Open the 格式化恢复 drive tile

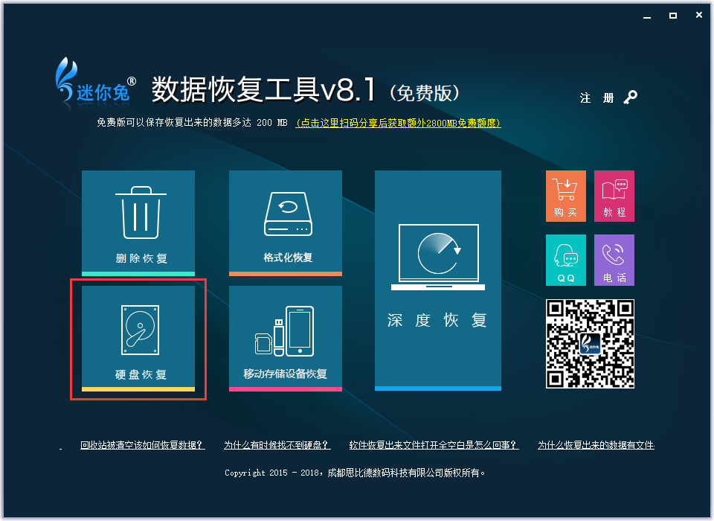coord(286,223)
